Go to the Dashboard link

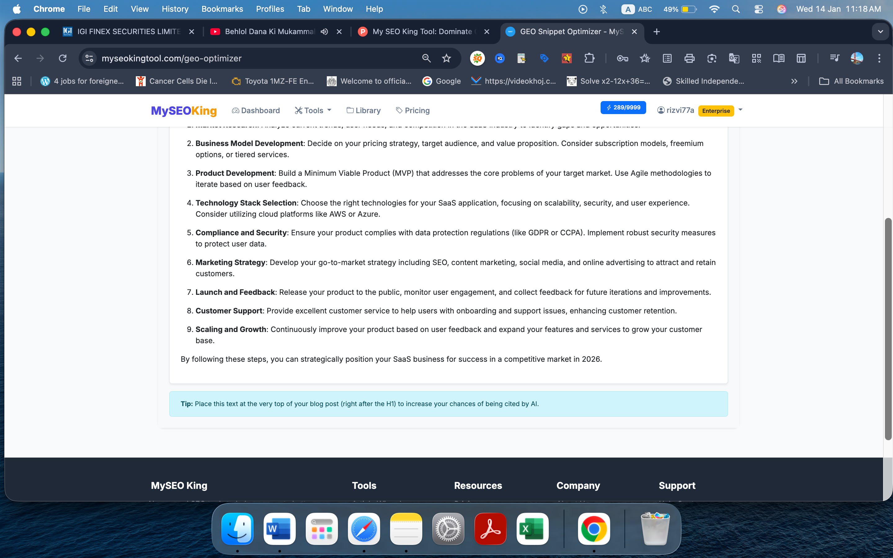[256, 110]
